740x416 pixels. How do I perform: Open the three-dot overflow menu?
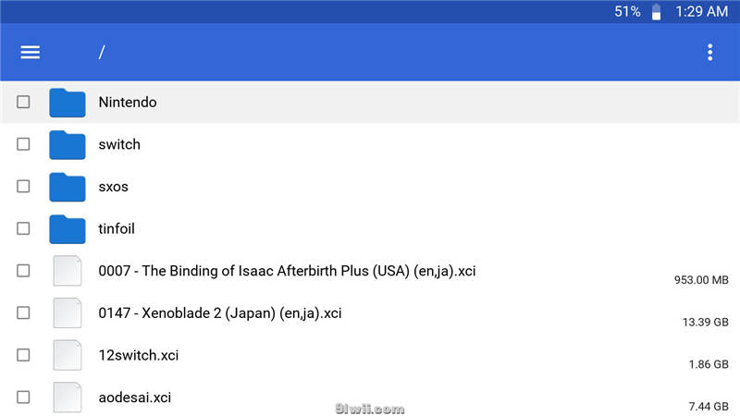tap(709, 53)
